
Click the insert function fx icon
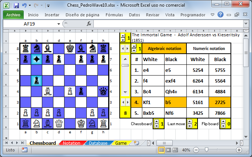[89, 24]
